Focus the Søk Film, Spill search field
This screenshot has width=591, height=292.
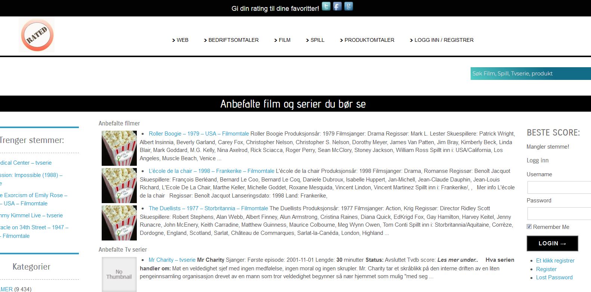pos(530,74)
